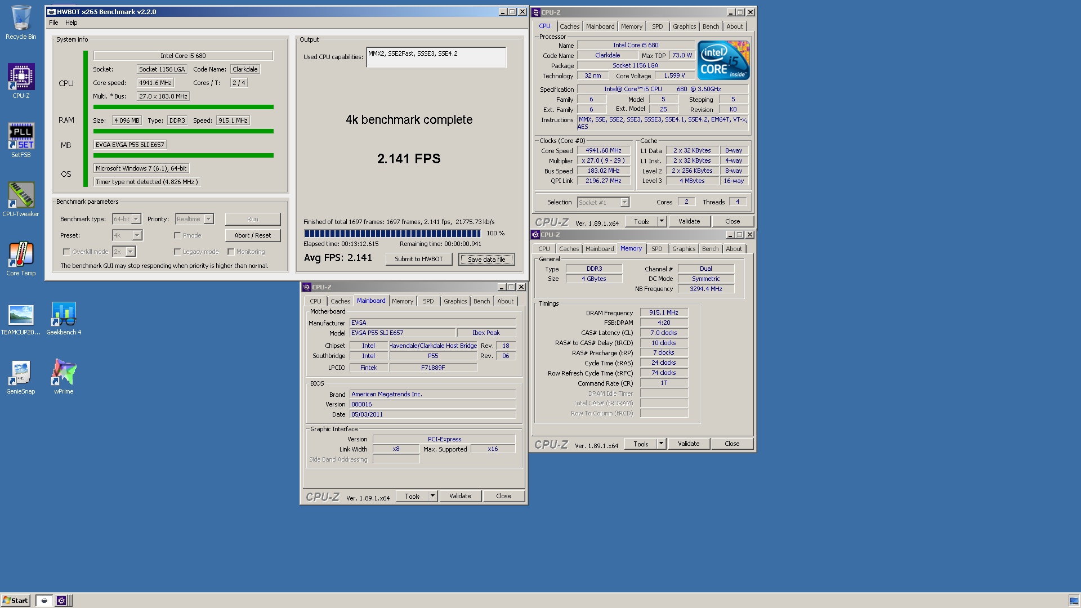
Task: Click the Windows Start button
Action: click(x=15, y=600)
